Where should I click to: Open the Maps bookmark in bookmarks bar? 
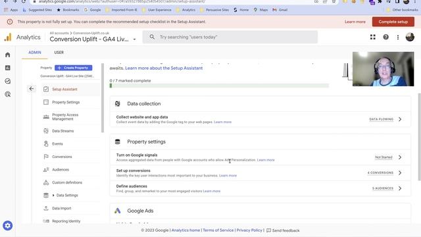260,10
